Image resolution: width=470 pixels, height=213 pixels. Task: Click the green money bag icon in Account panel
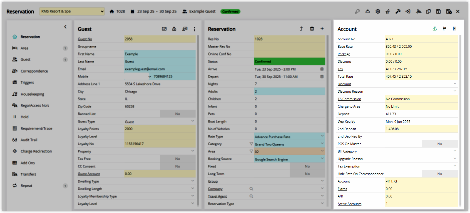(x=435, y=29)
